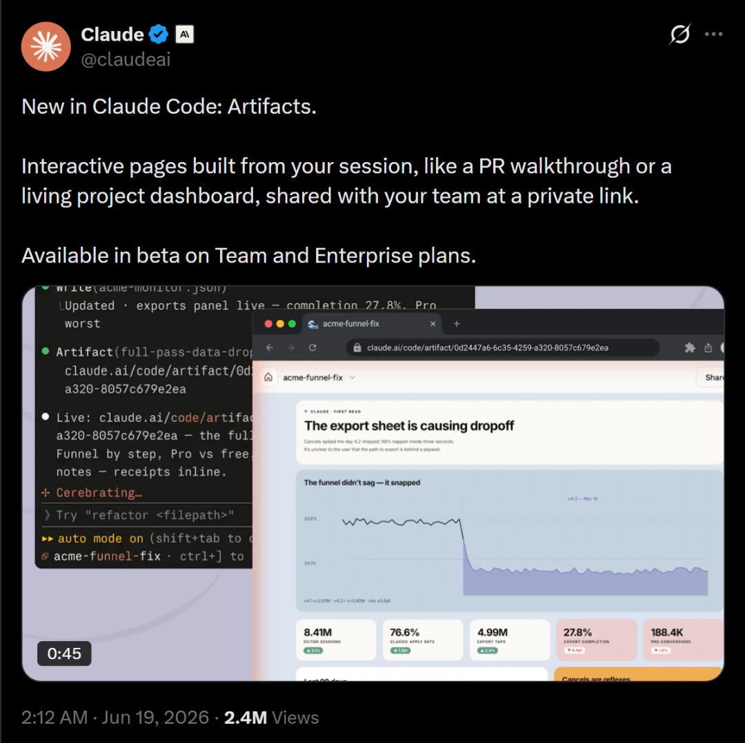The height and width of the screenshot is (743, 745).
Task: Open a new browser tab with plus
Action: [x=457, y=324]
